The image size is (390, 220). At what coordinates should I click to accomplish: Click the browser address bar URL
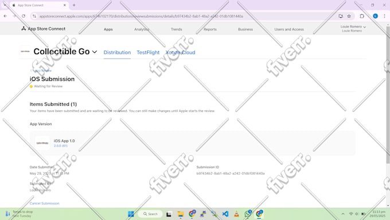(141, 16)
